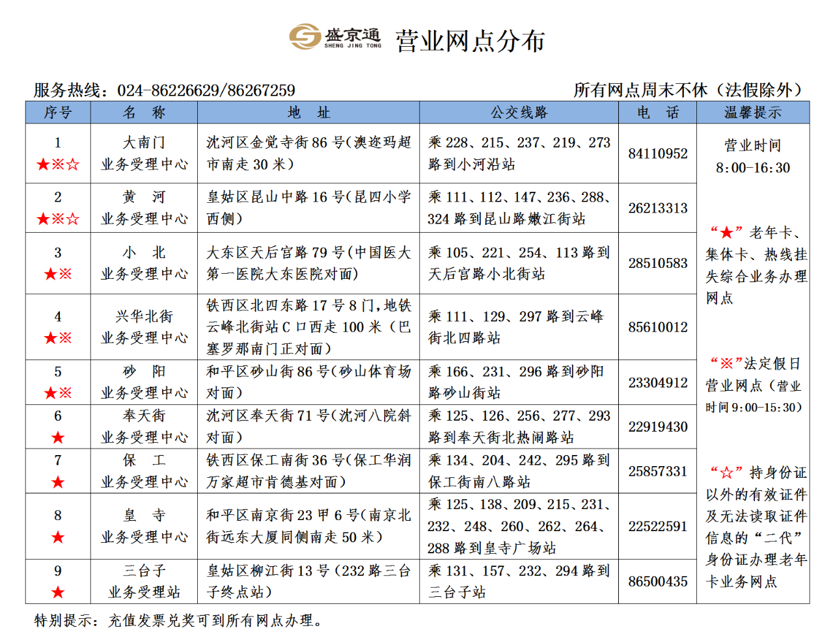
Task: Click phone number 84110952
Action: point(657,153)
